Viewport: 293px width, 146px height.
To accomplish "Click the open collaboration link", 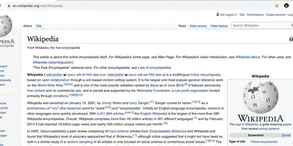I will click(56, 80).
